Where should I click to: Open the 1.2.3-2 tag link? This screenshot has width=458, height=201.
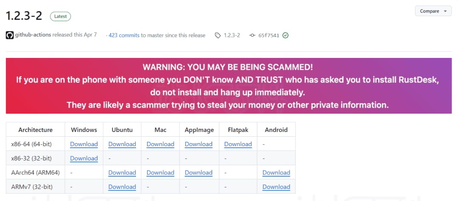232,35
